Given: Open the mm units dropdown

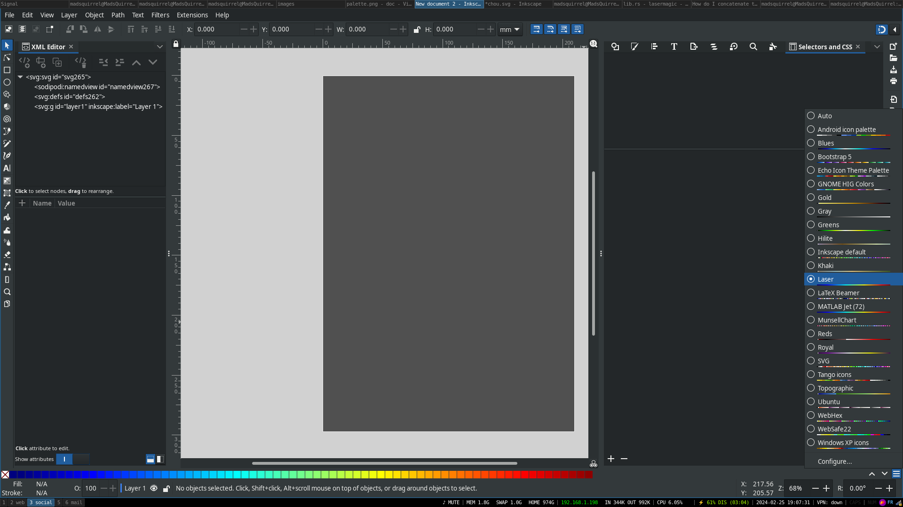Looking at the screenshot, I should point(510,29).
